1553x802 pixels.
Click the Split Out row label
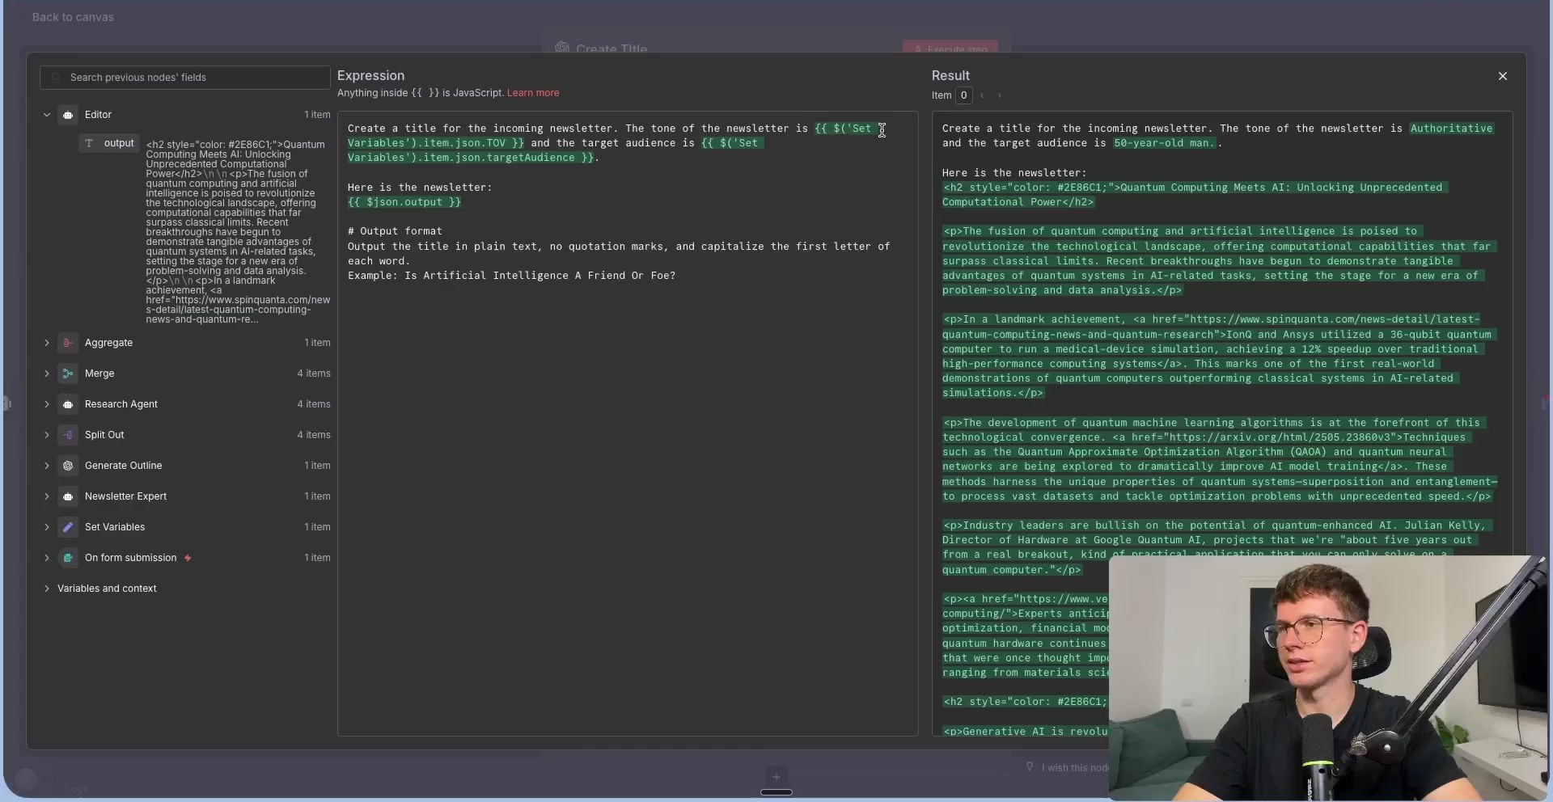tap(104, 435)
